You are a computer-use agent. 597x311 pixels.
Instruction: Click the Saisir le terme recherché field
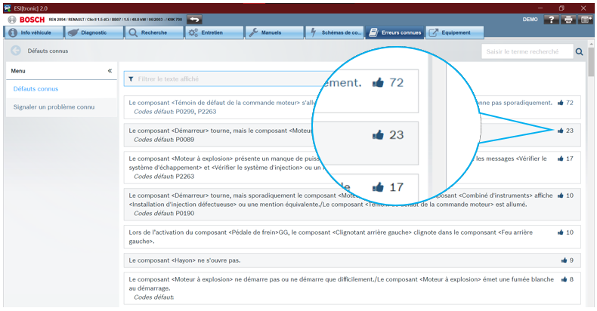(x=526, y=52)
